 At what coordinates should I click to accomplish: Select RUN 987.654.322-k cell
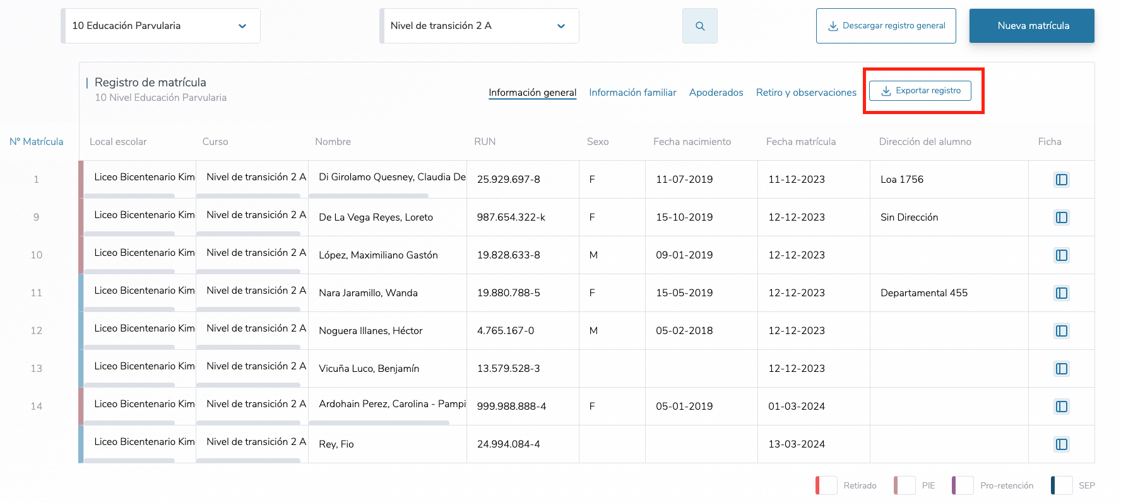click(x=523, y=217)
